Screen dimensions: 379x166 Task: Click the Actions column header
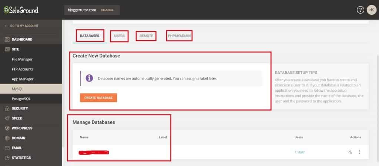click(356, 137)
